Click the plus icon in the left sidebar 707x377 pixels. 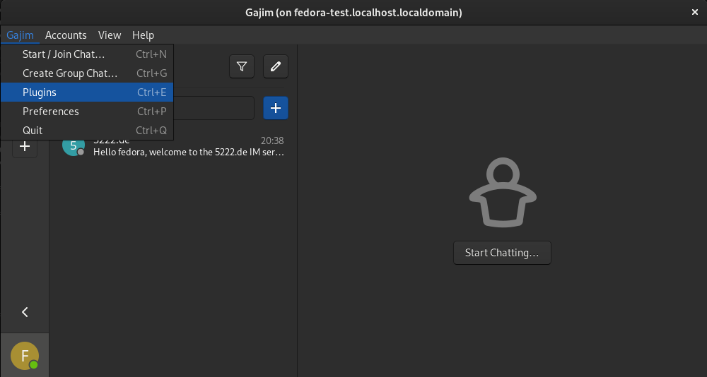pyautogui.click(x=25, y=147)
